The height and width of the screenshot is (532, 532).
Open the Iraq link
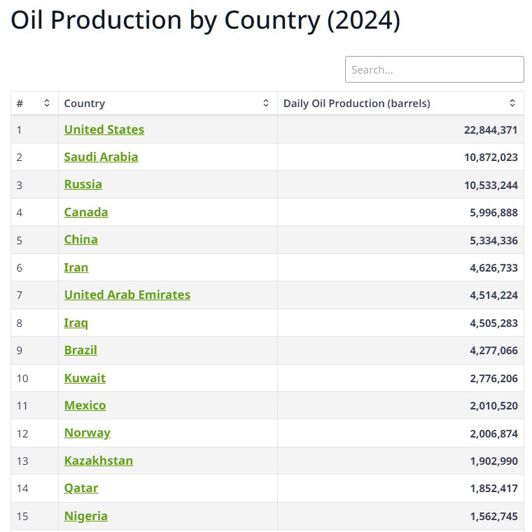(76, 323)
